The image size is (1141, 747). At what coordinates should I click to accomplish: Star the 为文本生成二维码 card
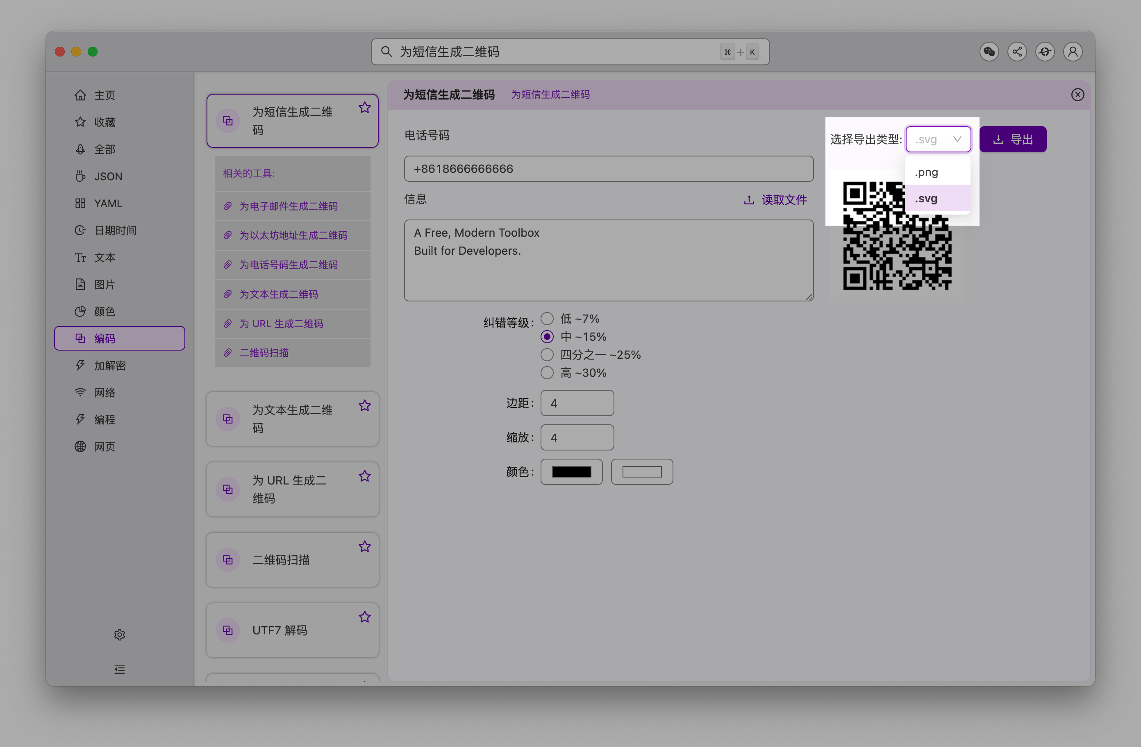pyautogui.click(x=365, y=406)
